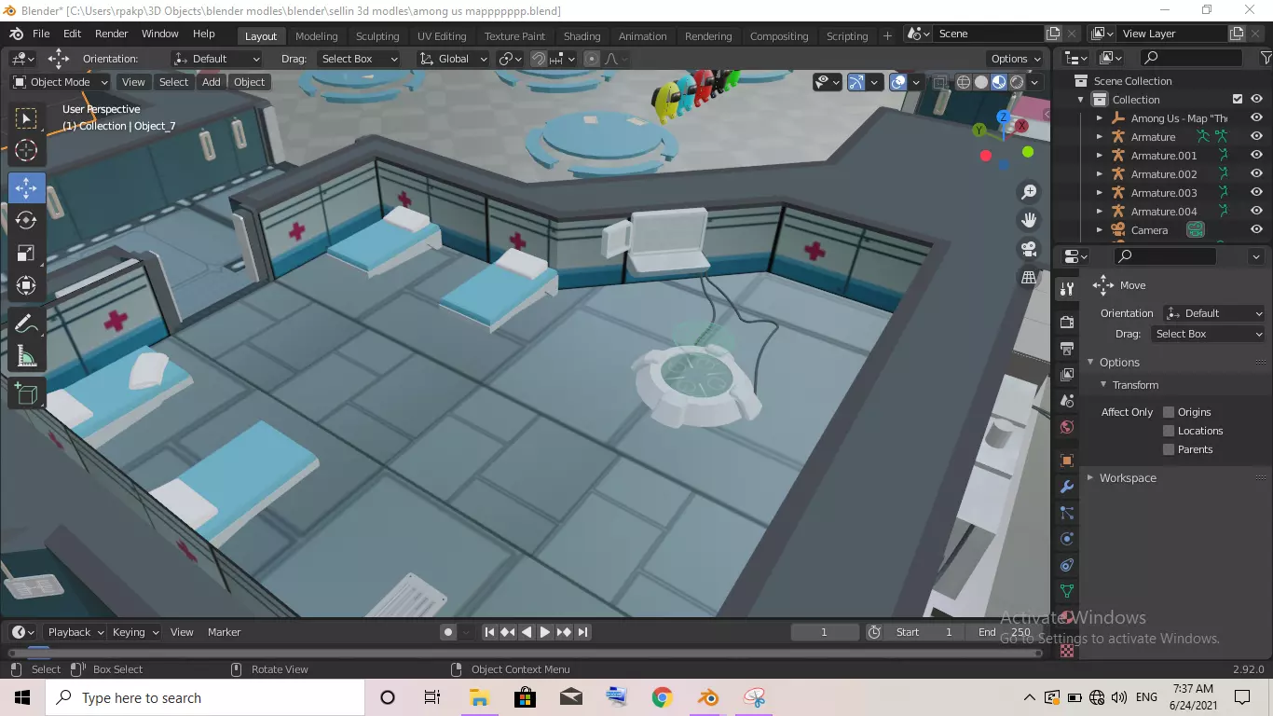Switch to the Scripting workspace tab
Screen dimensions: 1273x716
[847, 36]
